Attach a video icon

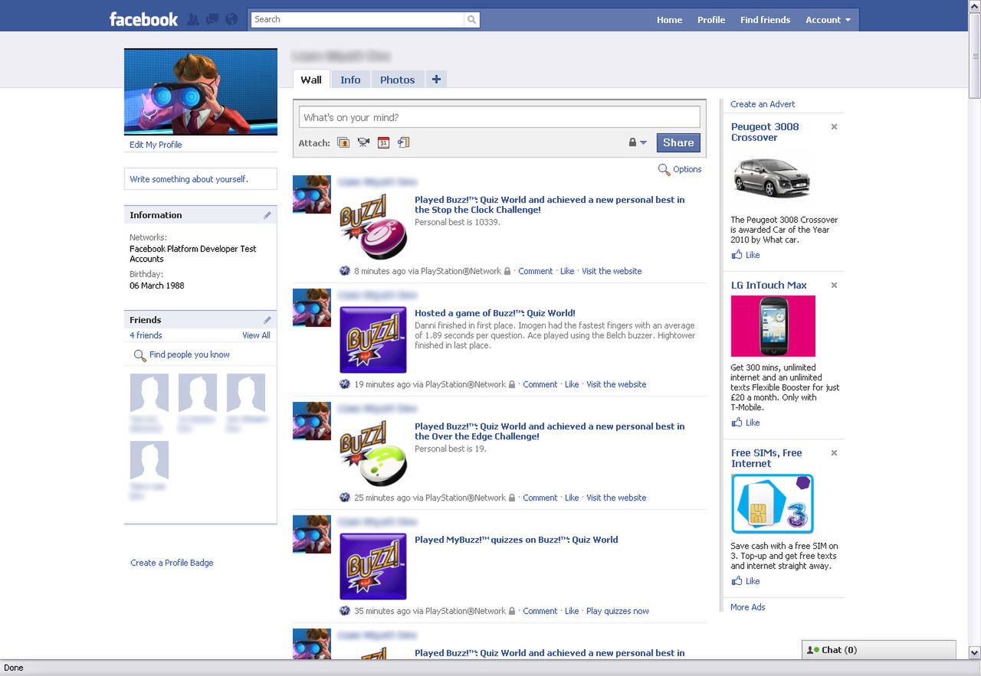(x=363, y=142)
